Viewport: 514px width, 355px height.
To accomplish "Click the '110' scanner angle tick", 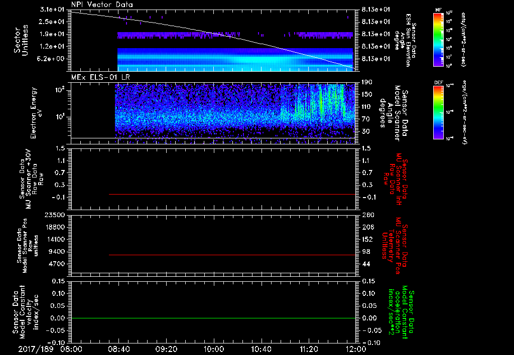I will (x=366, y=107).
